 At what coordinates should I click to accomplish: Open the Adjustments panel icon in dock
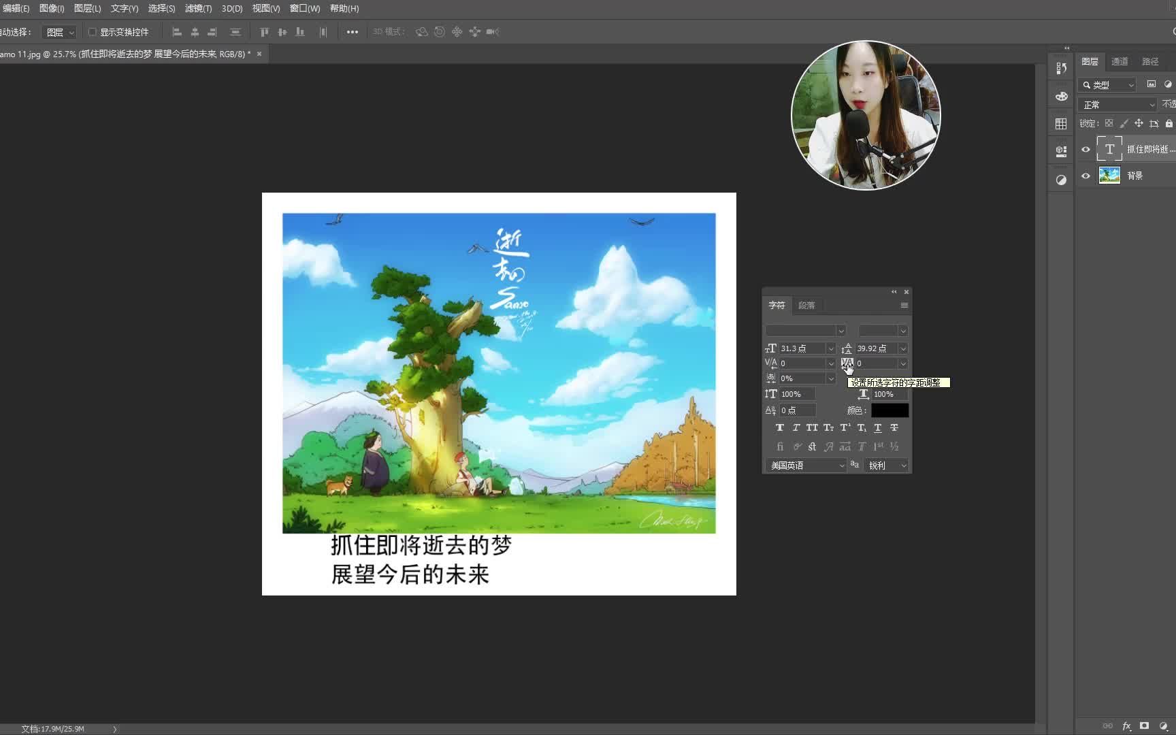(x=1061, y=180)
